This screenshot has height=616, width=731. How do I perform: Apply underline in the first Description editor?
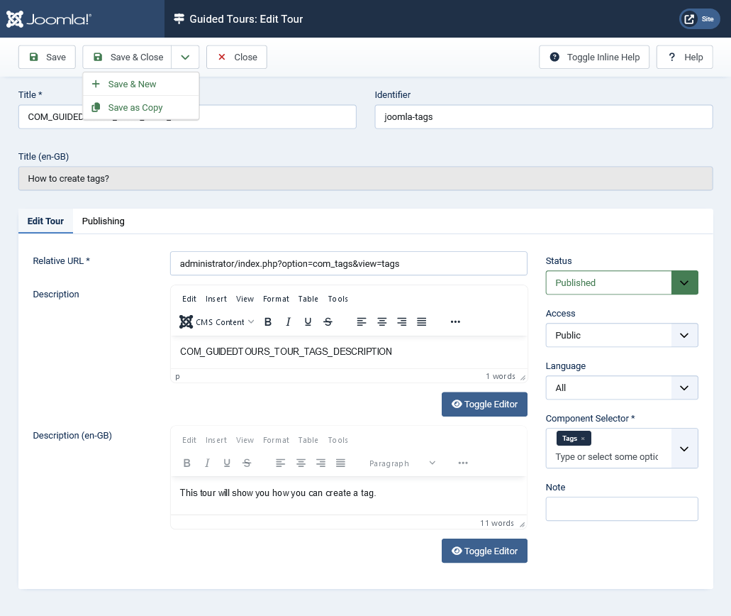pyautogui.click(x=308, y=322)
